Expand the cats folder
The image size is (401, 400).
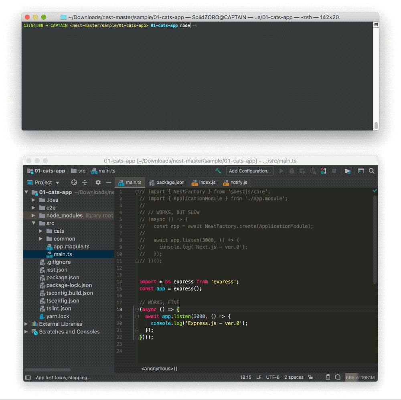tap(41, 231)
